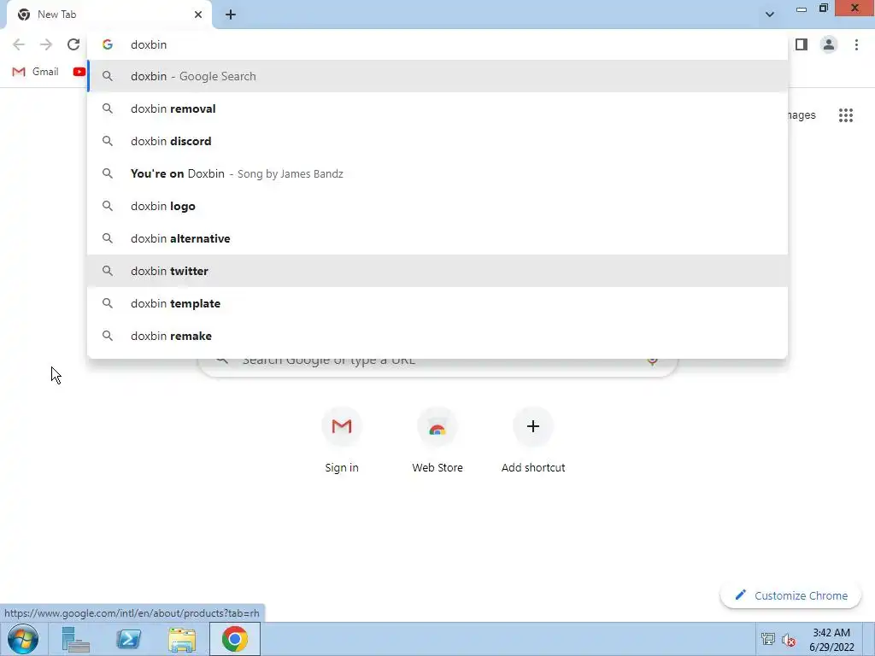This screenshot has height=656, width=875.
Task: Click the Images link
Action: (x=802, y=115)
